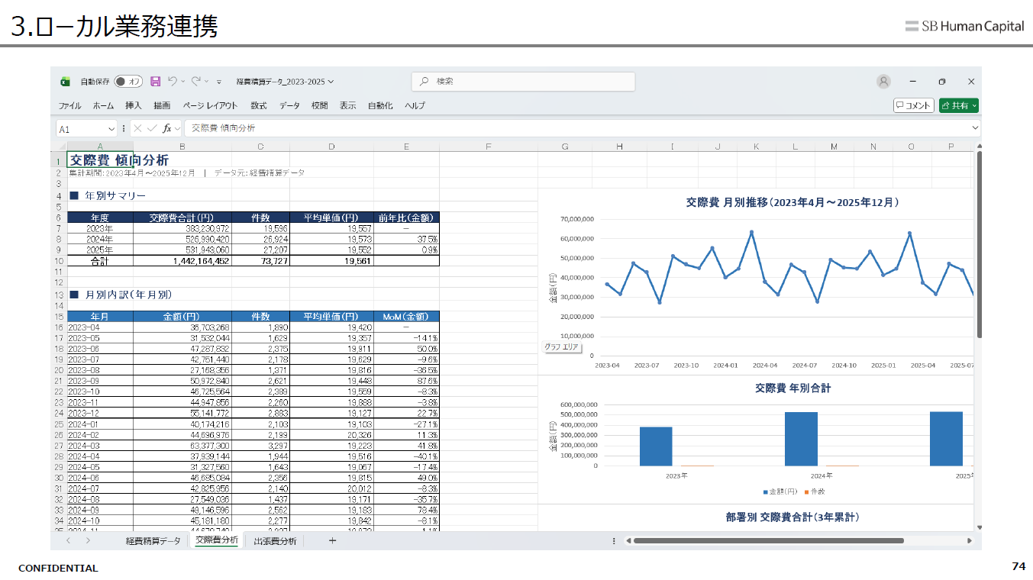Open the 共有 share dropdown button
Image resolution: width=1033 pixels, height=580 pixels.
[x=959, y=105]
